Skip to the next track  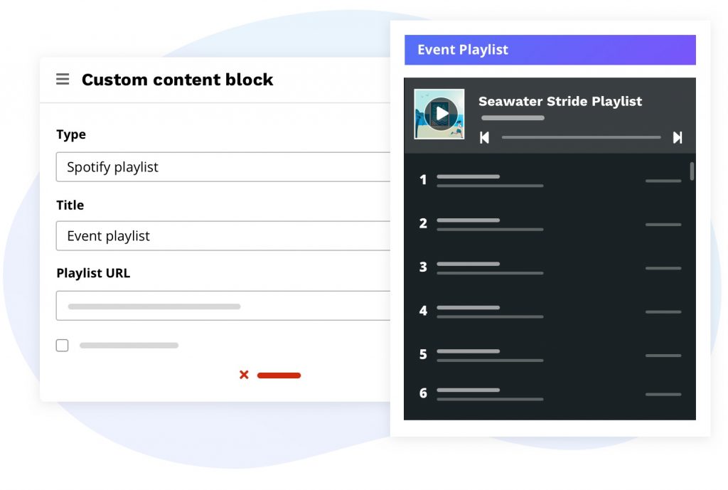click(x=678, y=137)
